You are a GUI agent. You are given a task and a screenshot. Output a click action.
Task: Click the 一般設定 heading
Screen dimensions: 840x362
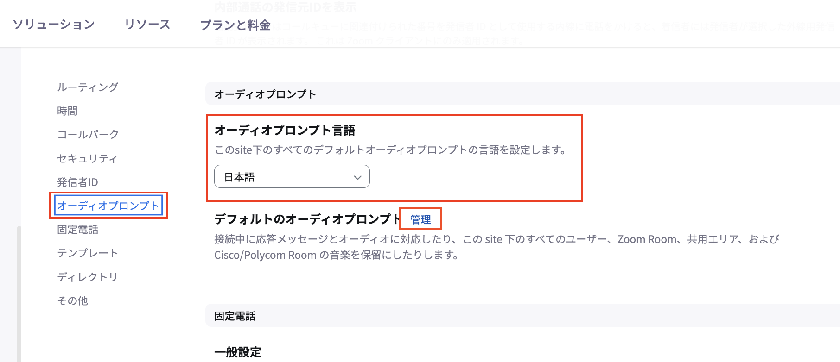pyautogui.click(x=238, y=352)
